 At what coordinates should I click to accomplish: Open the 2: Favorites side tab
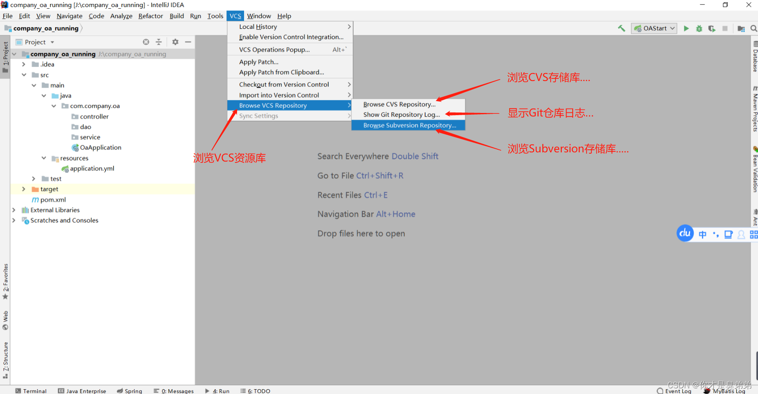5,281
